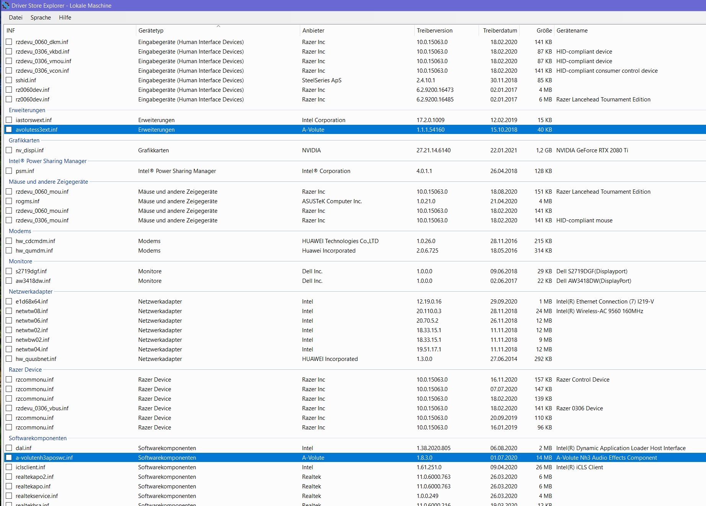
Task: Check the rzdevu_0060_dkm.inf checkbox
Action: [9, 42]
